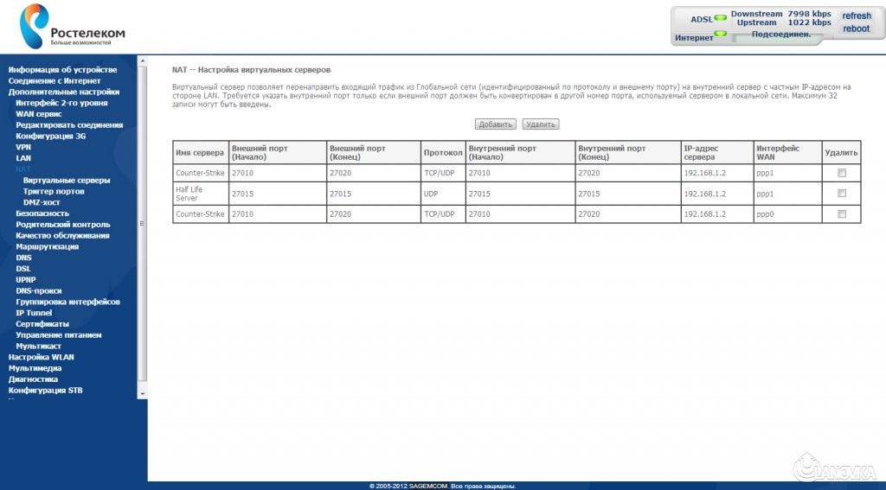The image size is (886, 490).
Task: Open Дополнительные настройки menu
Action: coord(64,92)
